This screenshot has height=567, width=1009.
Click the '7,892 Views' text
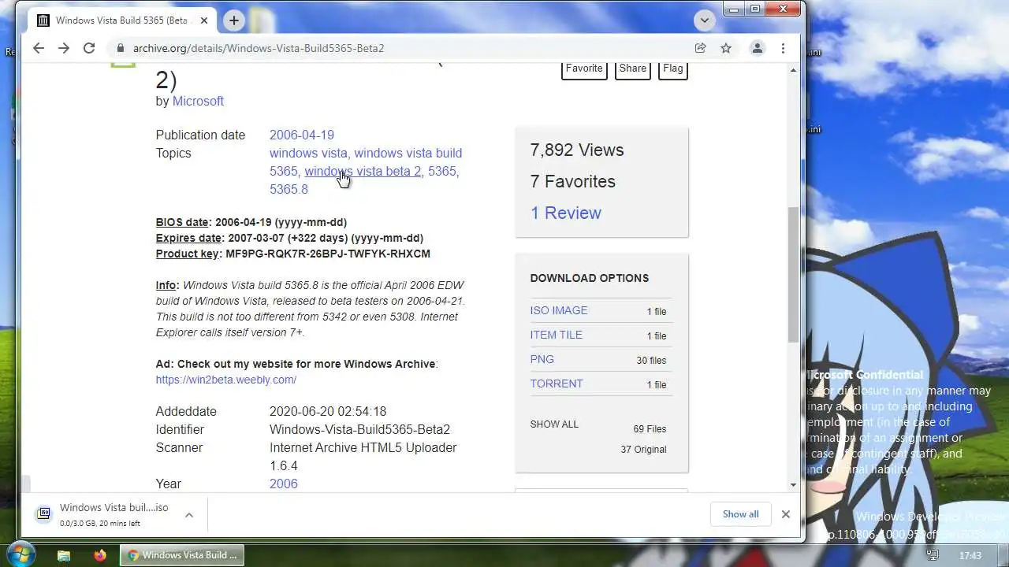coord(577,150)
